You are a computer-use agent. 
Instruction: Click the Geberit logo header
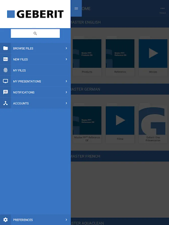[35, 14]
